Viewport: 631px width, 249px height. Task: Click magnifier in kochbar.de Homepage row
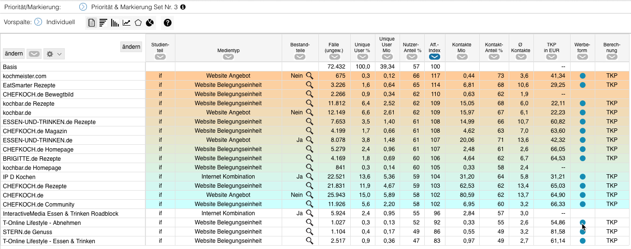[x=309, y=167]
